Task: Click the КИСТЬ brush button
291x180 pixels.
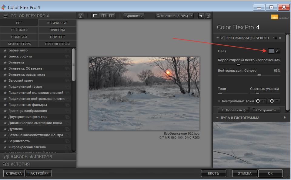Action: tap(213, 173)
